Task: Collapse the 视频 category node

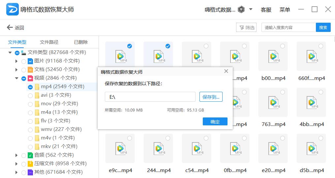Action: pyautogui.click(x=16, y=78)
